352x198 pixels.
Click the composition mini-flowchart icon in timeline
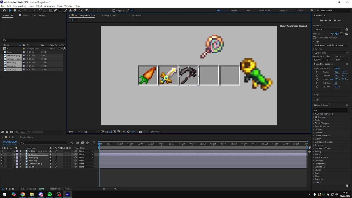(x=71, y=143)
